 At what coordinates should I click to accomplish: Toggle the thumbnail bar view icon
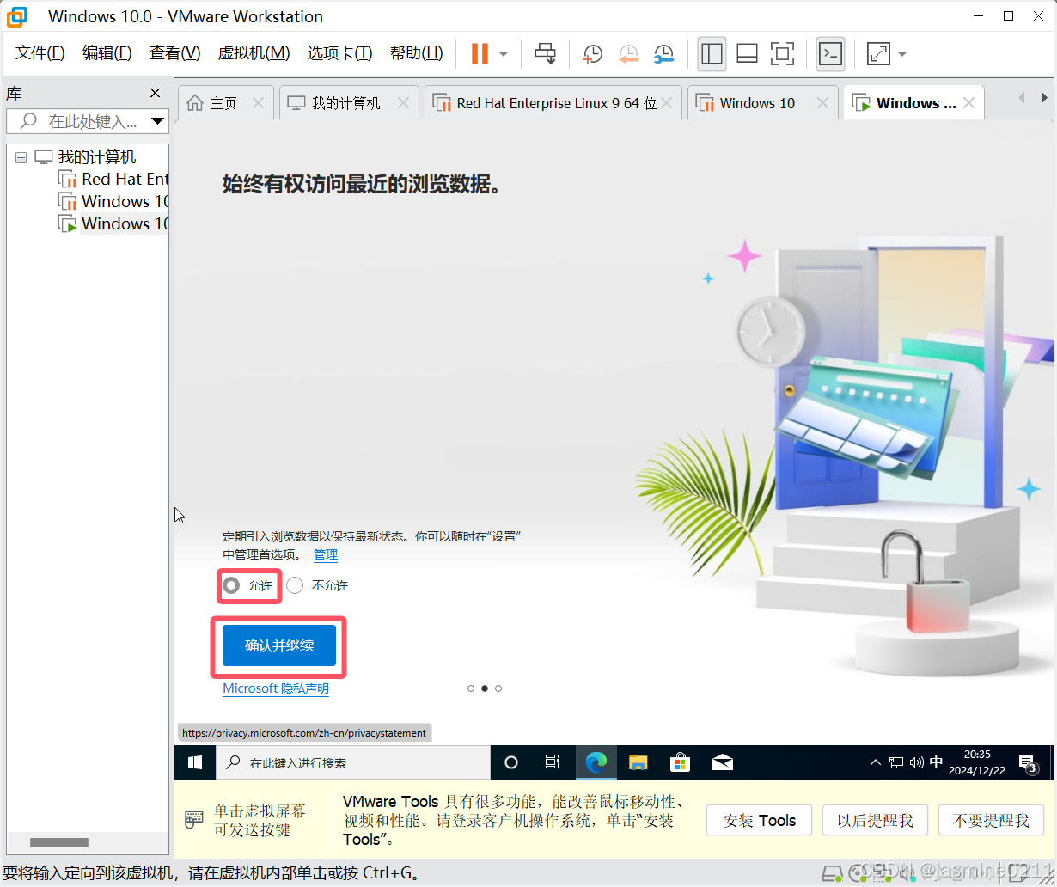(747, 53)
